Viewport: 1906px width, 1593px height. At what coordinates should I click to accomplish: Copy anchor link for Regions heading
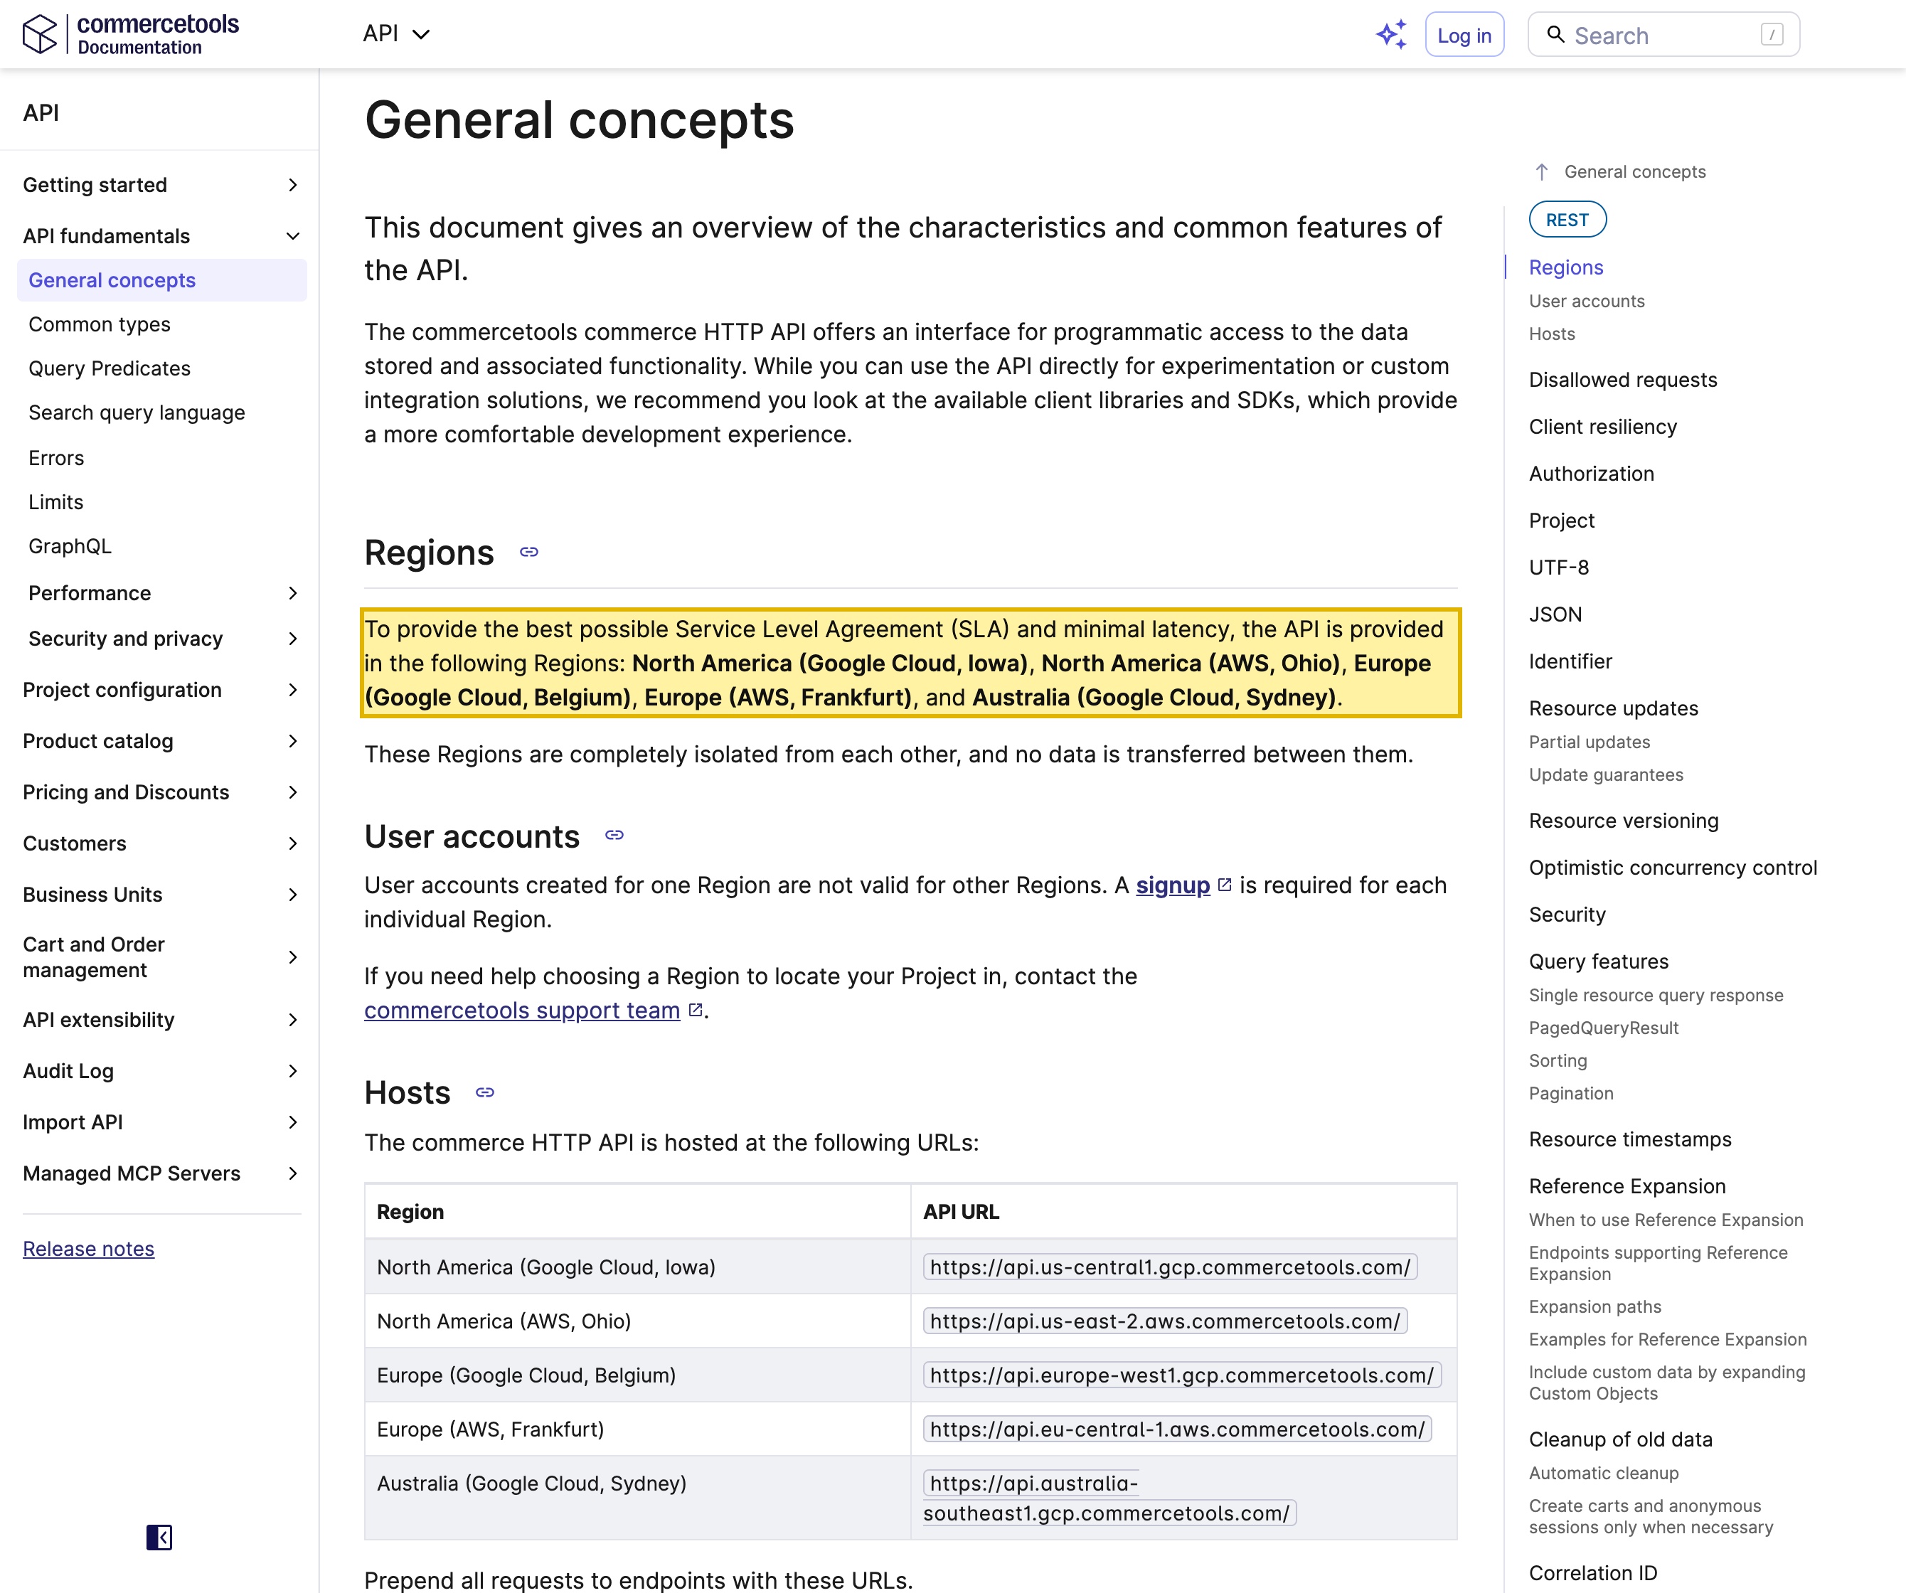tap(529, 552)
